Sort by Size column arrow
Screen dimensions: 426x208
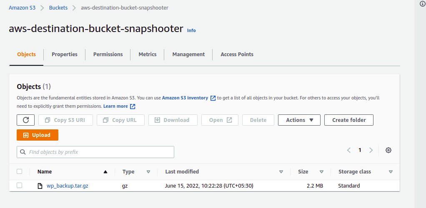coord(322,172)
